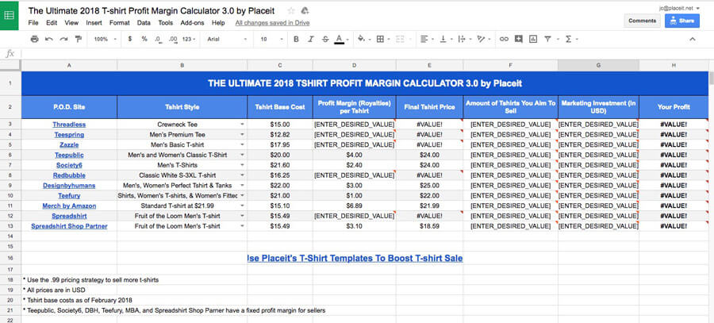This screenshot has height=323, width=714.
Task: Toggle italic formatting
Action: coord(310,39)
